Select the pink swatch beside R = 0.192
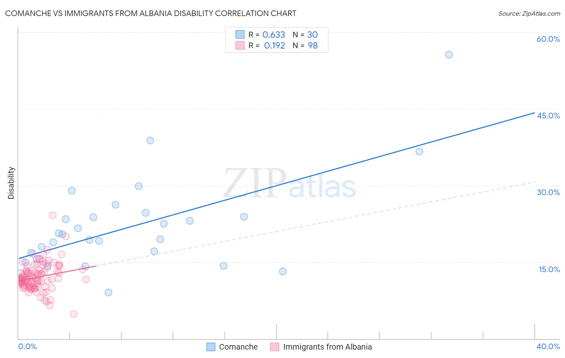565x358 pixels. (240, 45)
